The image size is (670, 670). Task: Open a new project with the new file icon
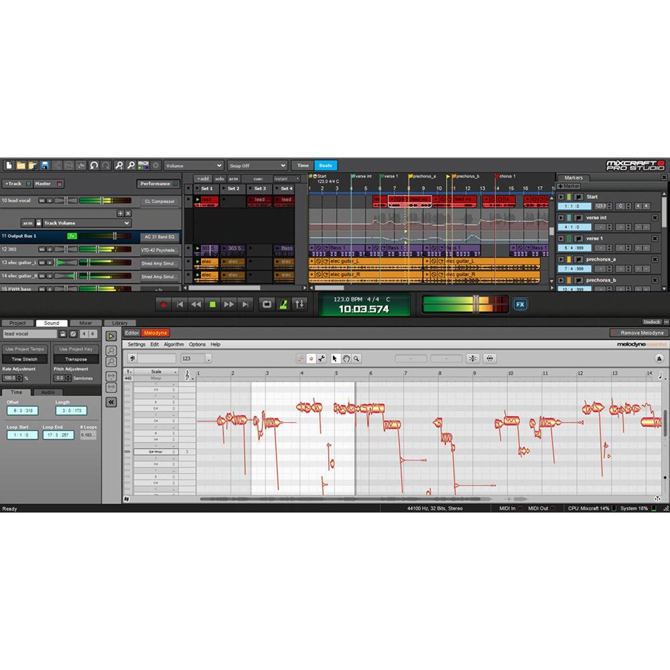pyautogui.click(x=8, y=165)
